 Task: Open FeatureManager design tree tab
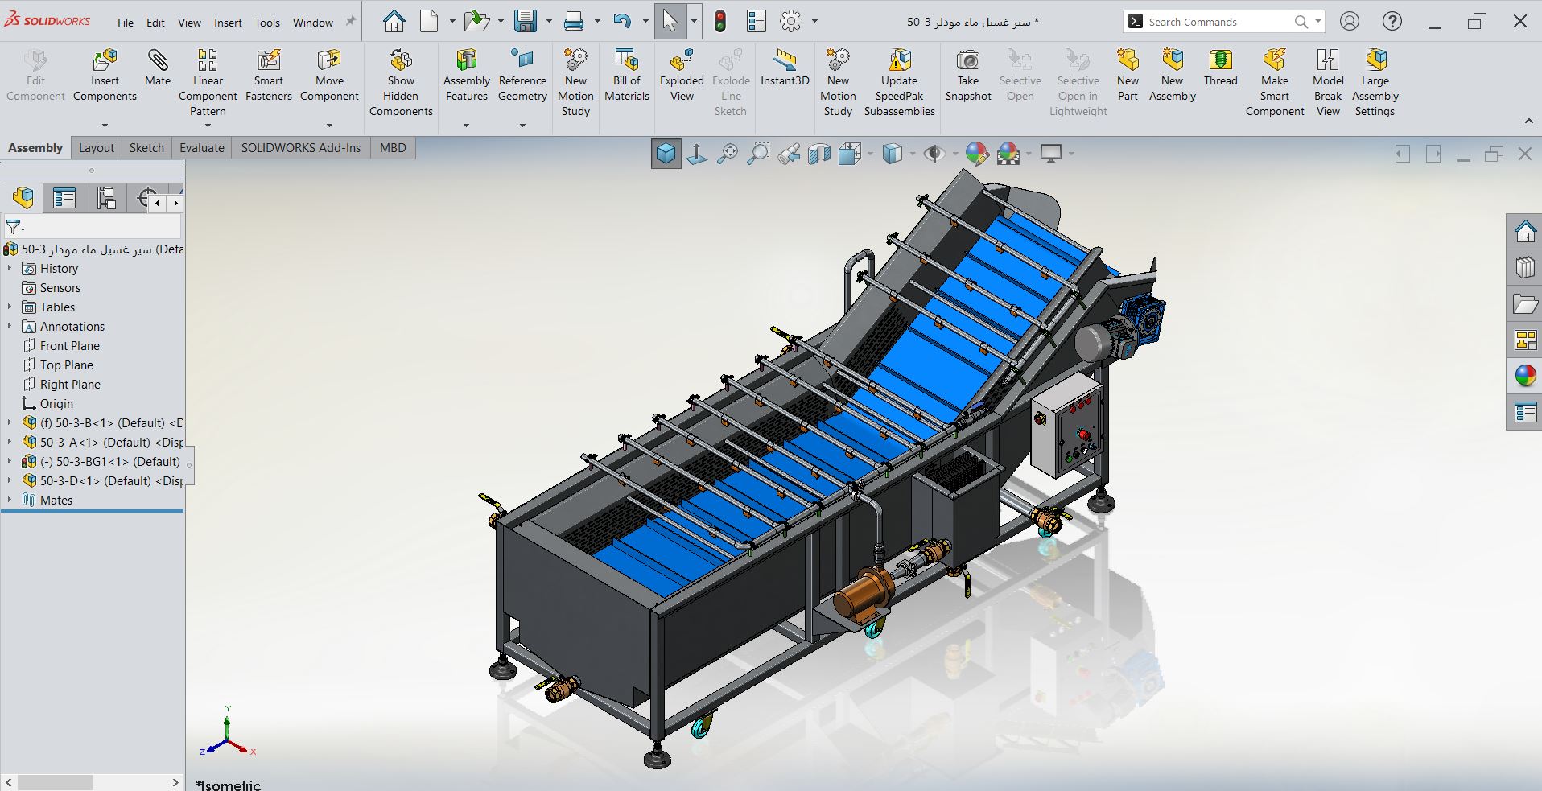pyautogui.click(x=23, y=197)
